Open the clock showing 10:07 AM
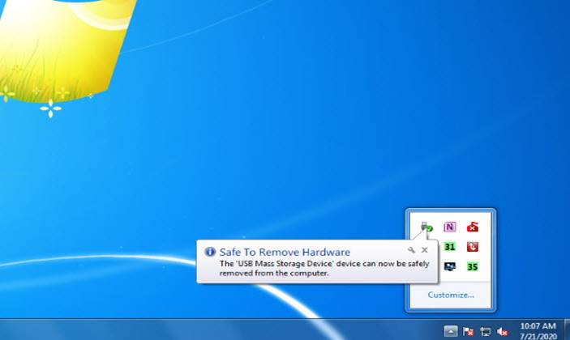Image resolution: width=570 pixels, height=340 pixels. pos(538,329)
